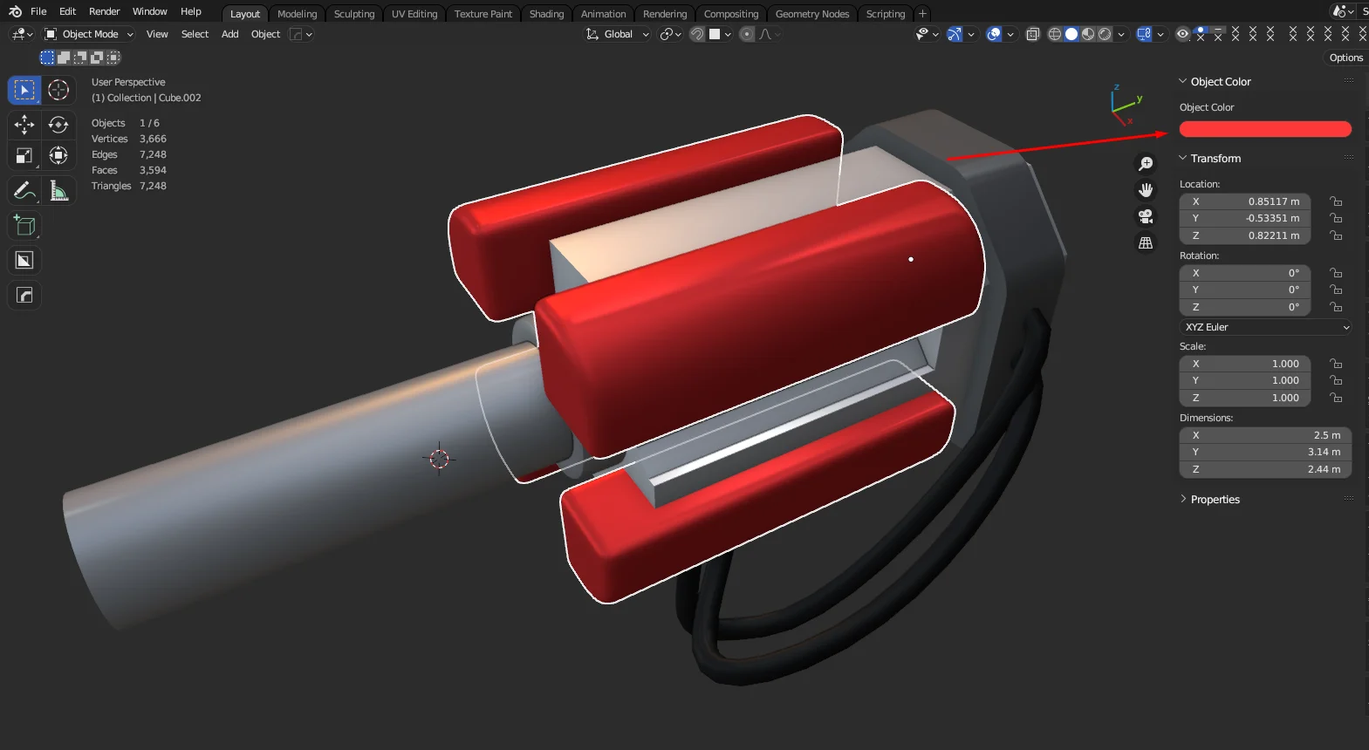This screenshot has height=750, width=1369.
Task: Open the viewport shading options dropdown
Action: pos(1121,34)
